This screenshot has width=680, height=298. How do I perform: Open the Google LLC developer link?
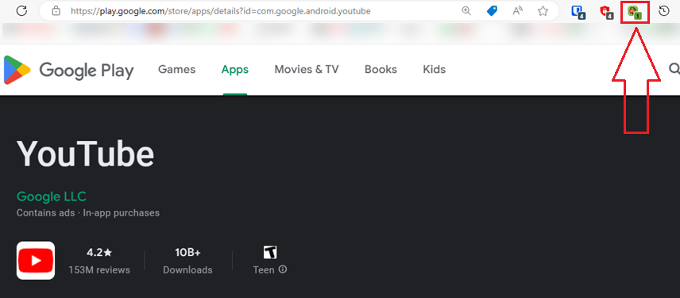point(52,197)
